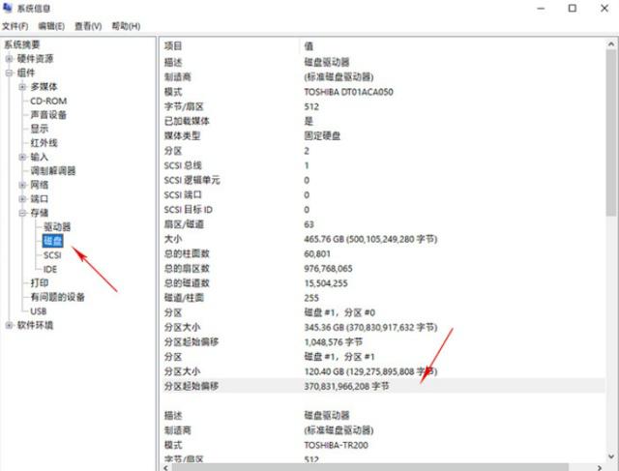
Task: Select 系统摘要 root node
Action: [22, 44]
